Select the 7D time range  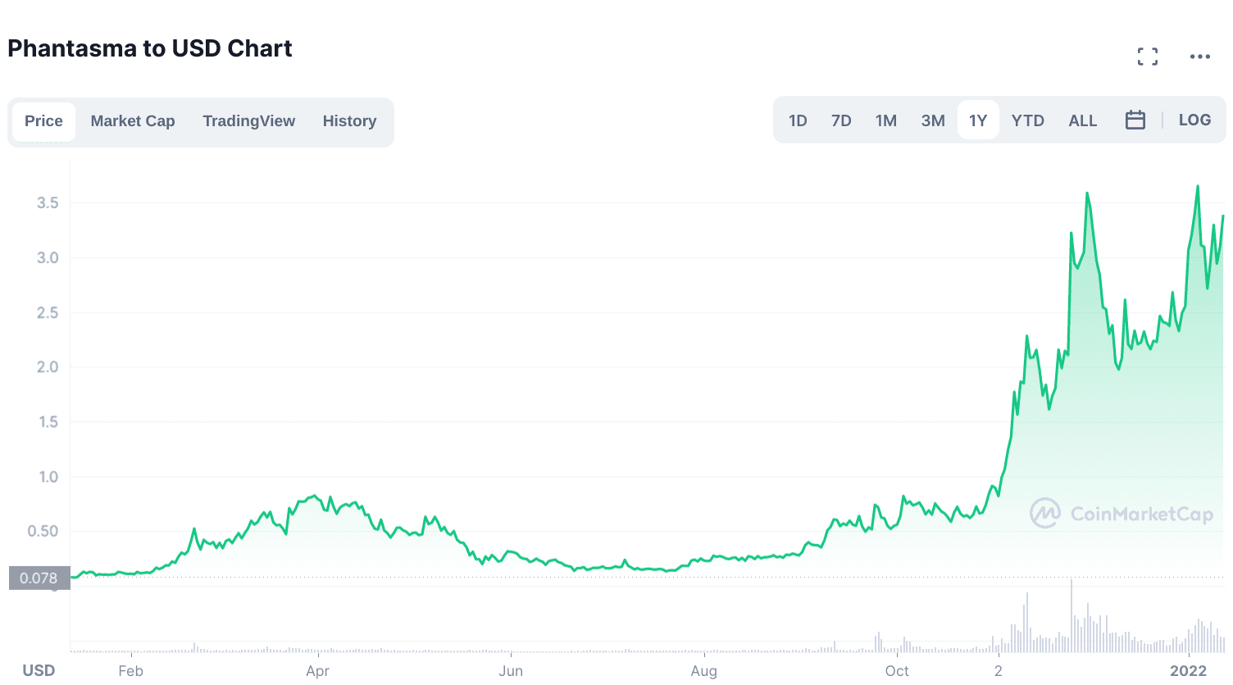tap(841, 120)
